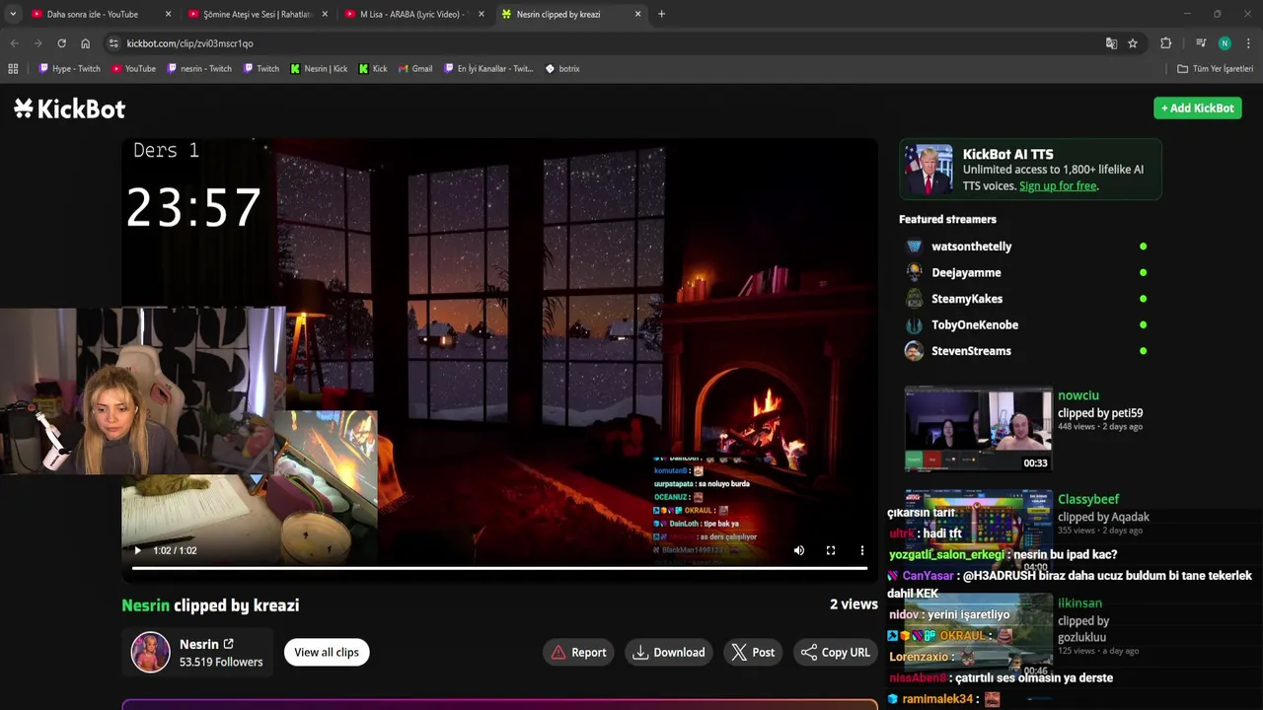Image resolution: width=1263 pixels, height=710 pixels.
Task: Open the nowciu clip thumbnail
Action: click(x=978, y=429)
